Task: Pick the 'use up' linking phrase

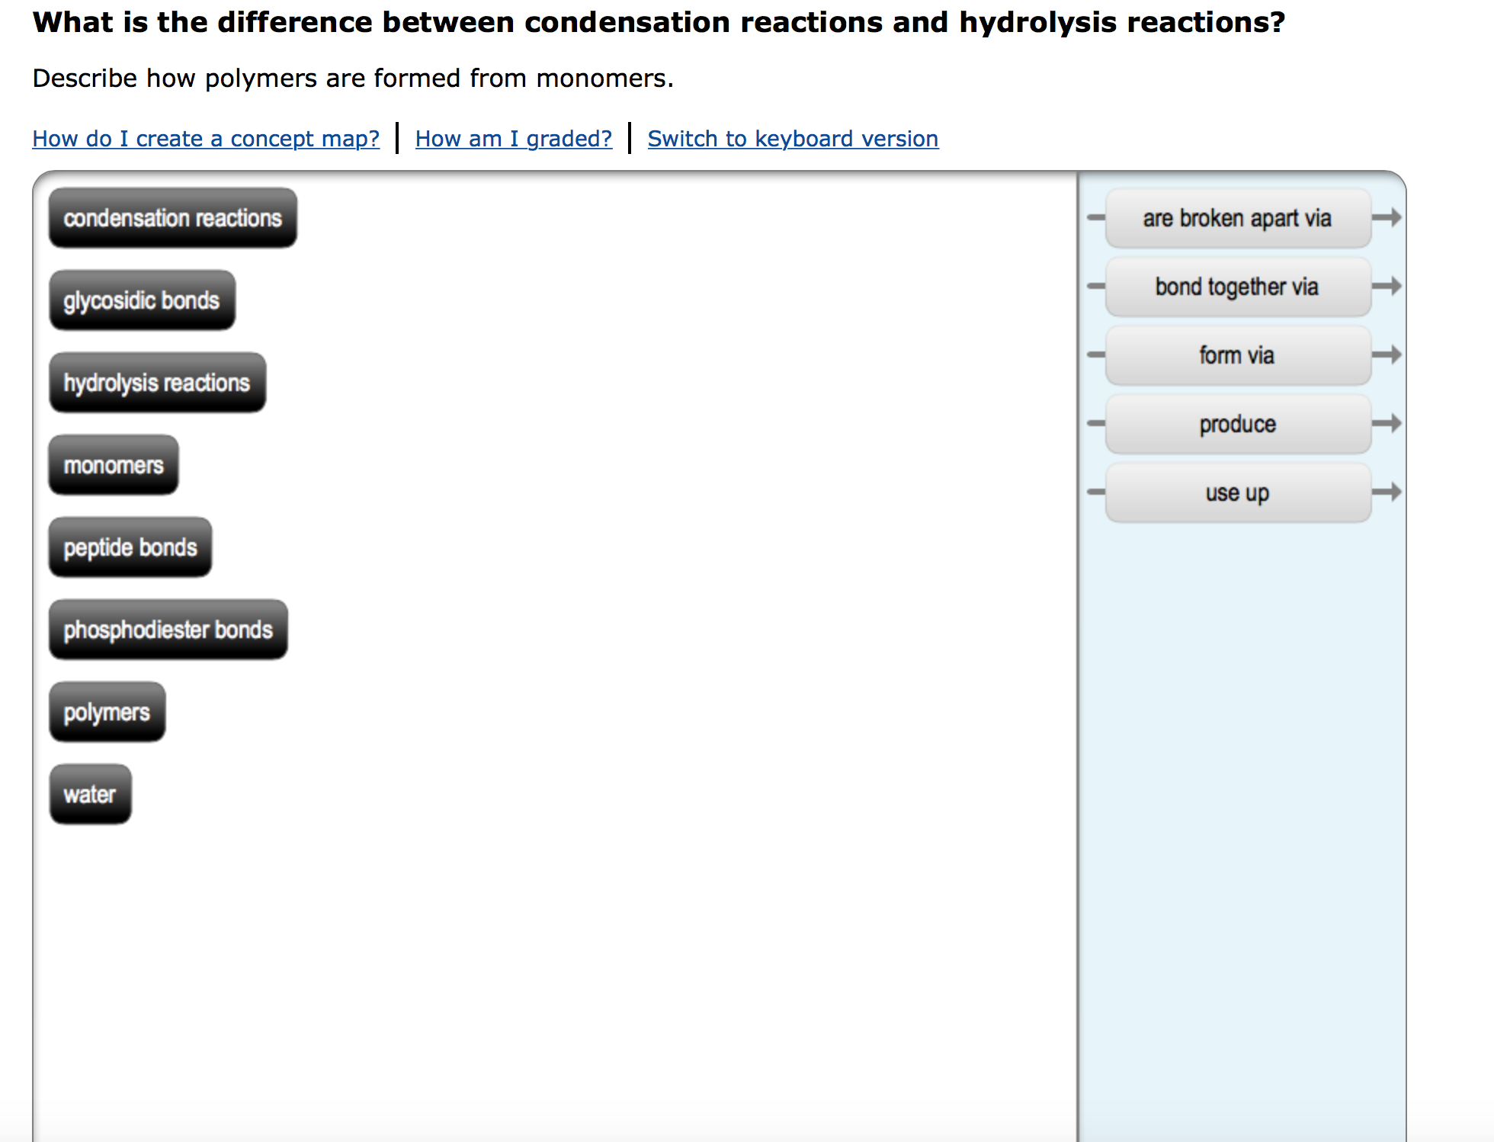Action: [1238, 492]
